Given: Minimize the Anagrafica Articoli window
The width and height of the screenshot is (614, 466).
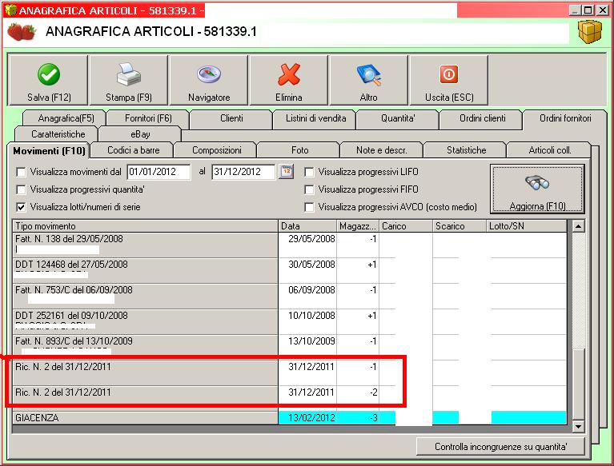Looking at the screenshot, I should pyautogui.click(x=576, y=10).
